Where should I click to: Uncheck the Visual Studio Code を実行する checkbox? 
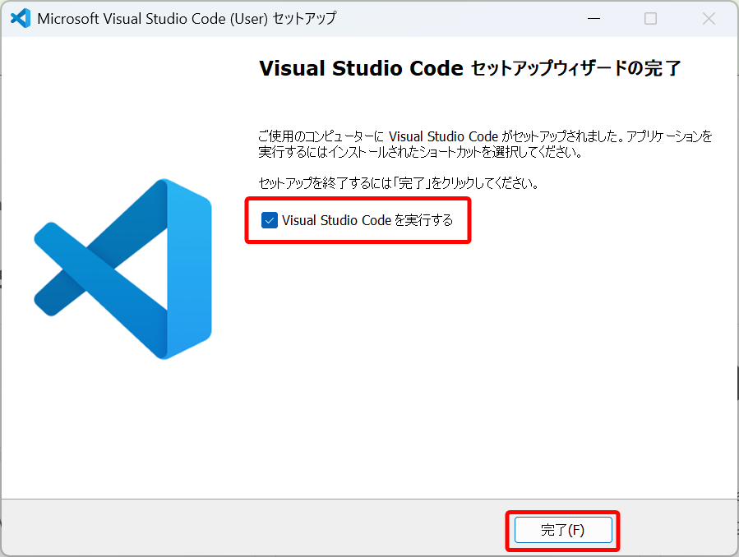[269, 220]
